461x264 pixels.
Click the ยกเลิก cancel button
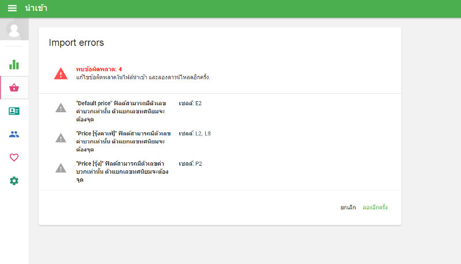tap(348, 208)
